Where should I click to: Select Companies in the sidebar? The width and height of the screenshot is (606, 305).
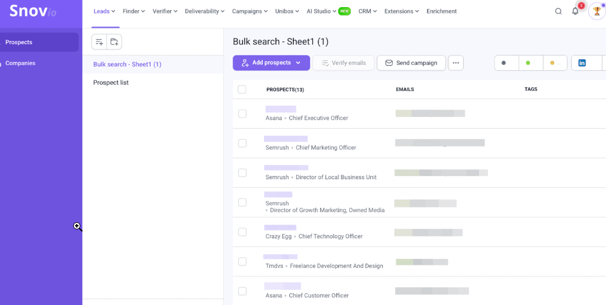coord(21,63)
